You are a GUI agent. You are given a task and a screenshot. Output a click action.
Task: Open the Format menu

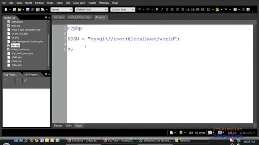(39, 3)
